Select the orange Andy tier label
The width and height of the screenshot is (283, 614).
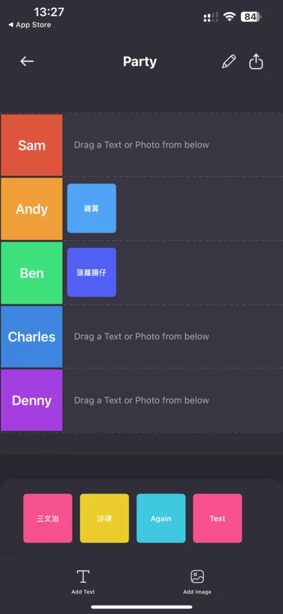[x=32, y=209]
